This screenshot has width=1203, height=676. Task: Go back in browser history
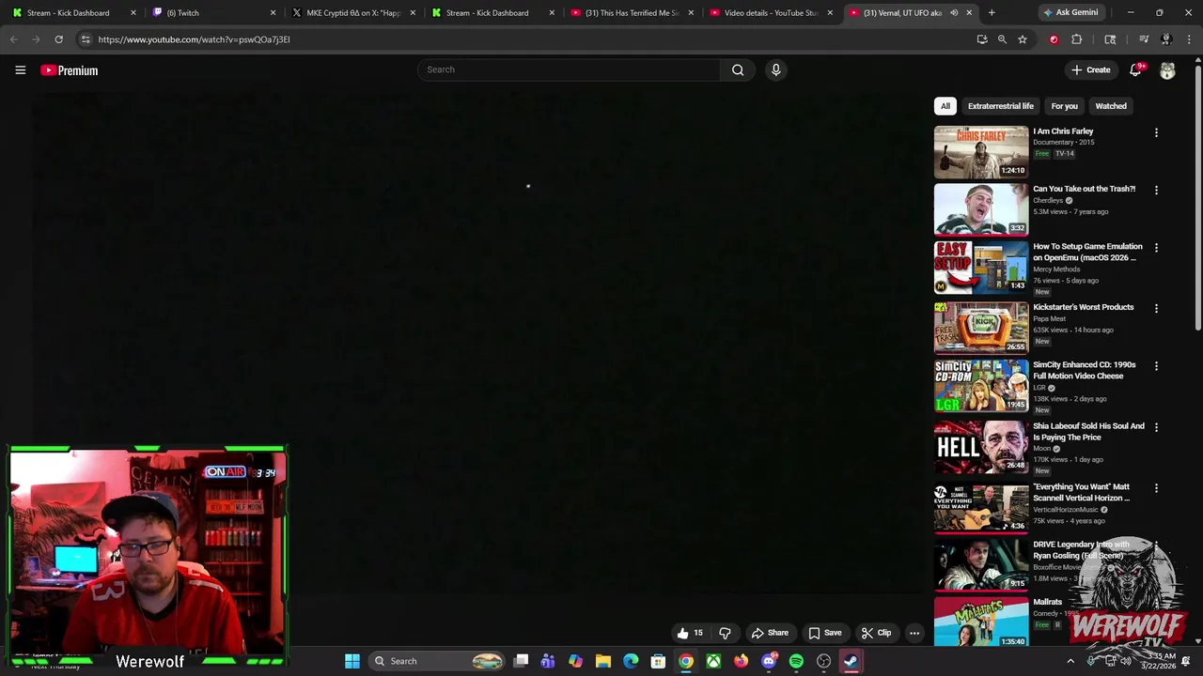(x=13, y=39)
